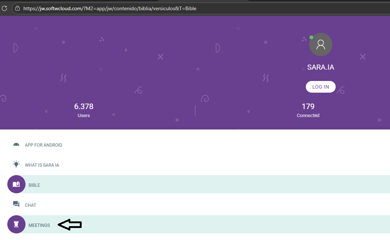The image size is (390, 240).
Task: Click the purple Meetings tower icon
Action: (16, 224)
